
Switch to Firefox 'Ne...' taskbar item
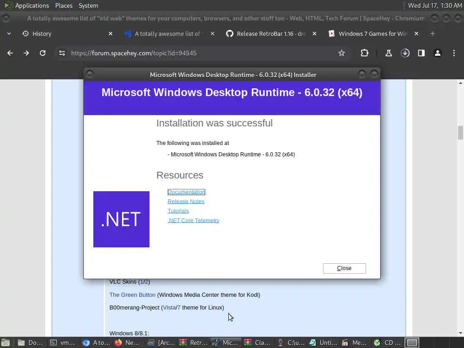127,343
